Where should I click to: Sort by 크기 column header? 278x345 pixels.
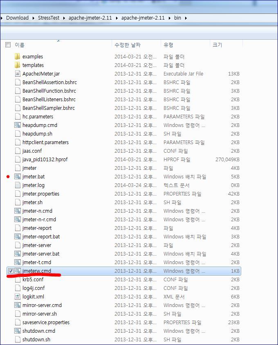pos(217,45)
